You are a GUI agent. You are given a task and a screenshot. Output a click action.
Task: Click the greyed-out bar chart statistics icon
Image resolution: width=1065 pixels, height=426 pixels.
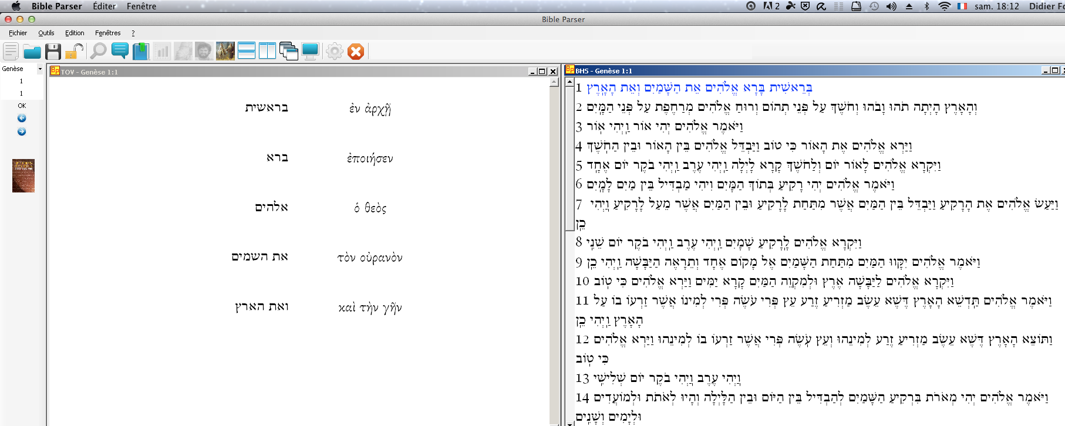(162, 52)
